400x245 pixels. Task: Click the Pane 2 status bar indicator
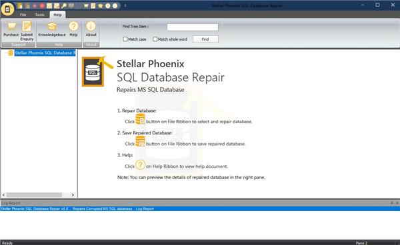tap(361, 243)
